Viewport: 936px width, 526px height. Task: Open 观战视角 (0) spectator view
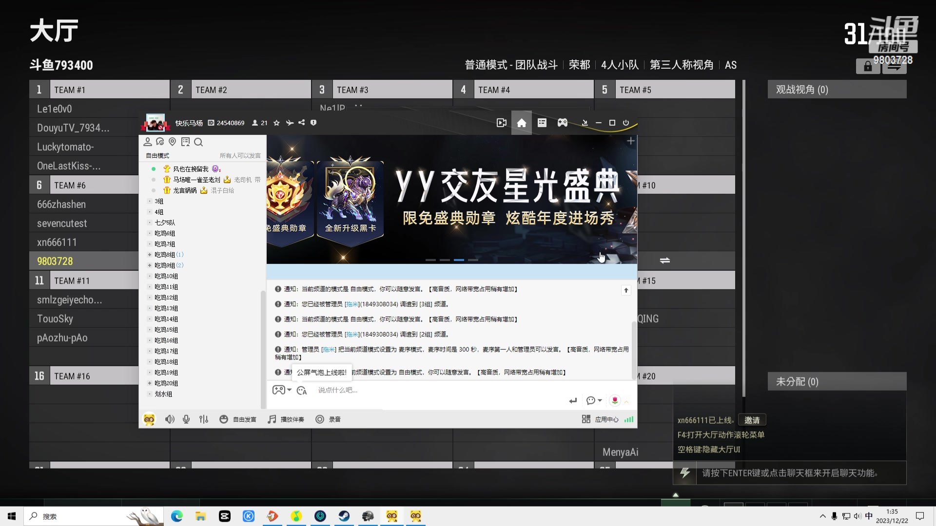coord(801,89)
